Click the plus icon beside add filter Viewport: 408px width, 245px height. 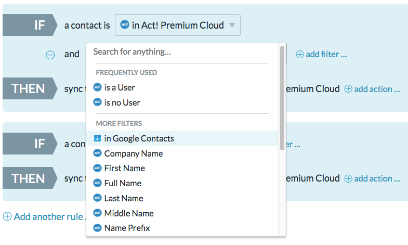click(x=300, y=54)
